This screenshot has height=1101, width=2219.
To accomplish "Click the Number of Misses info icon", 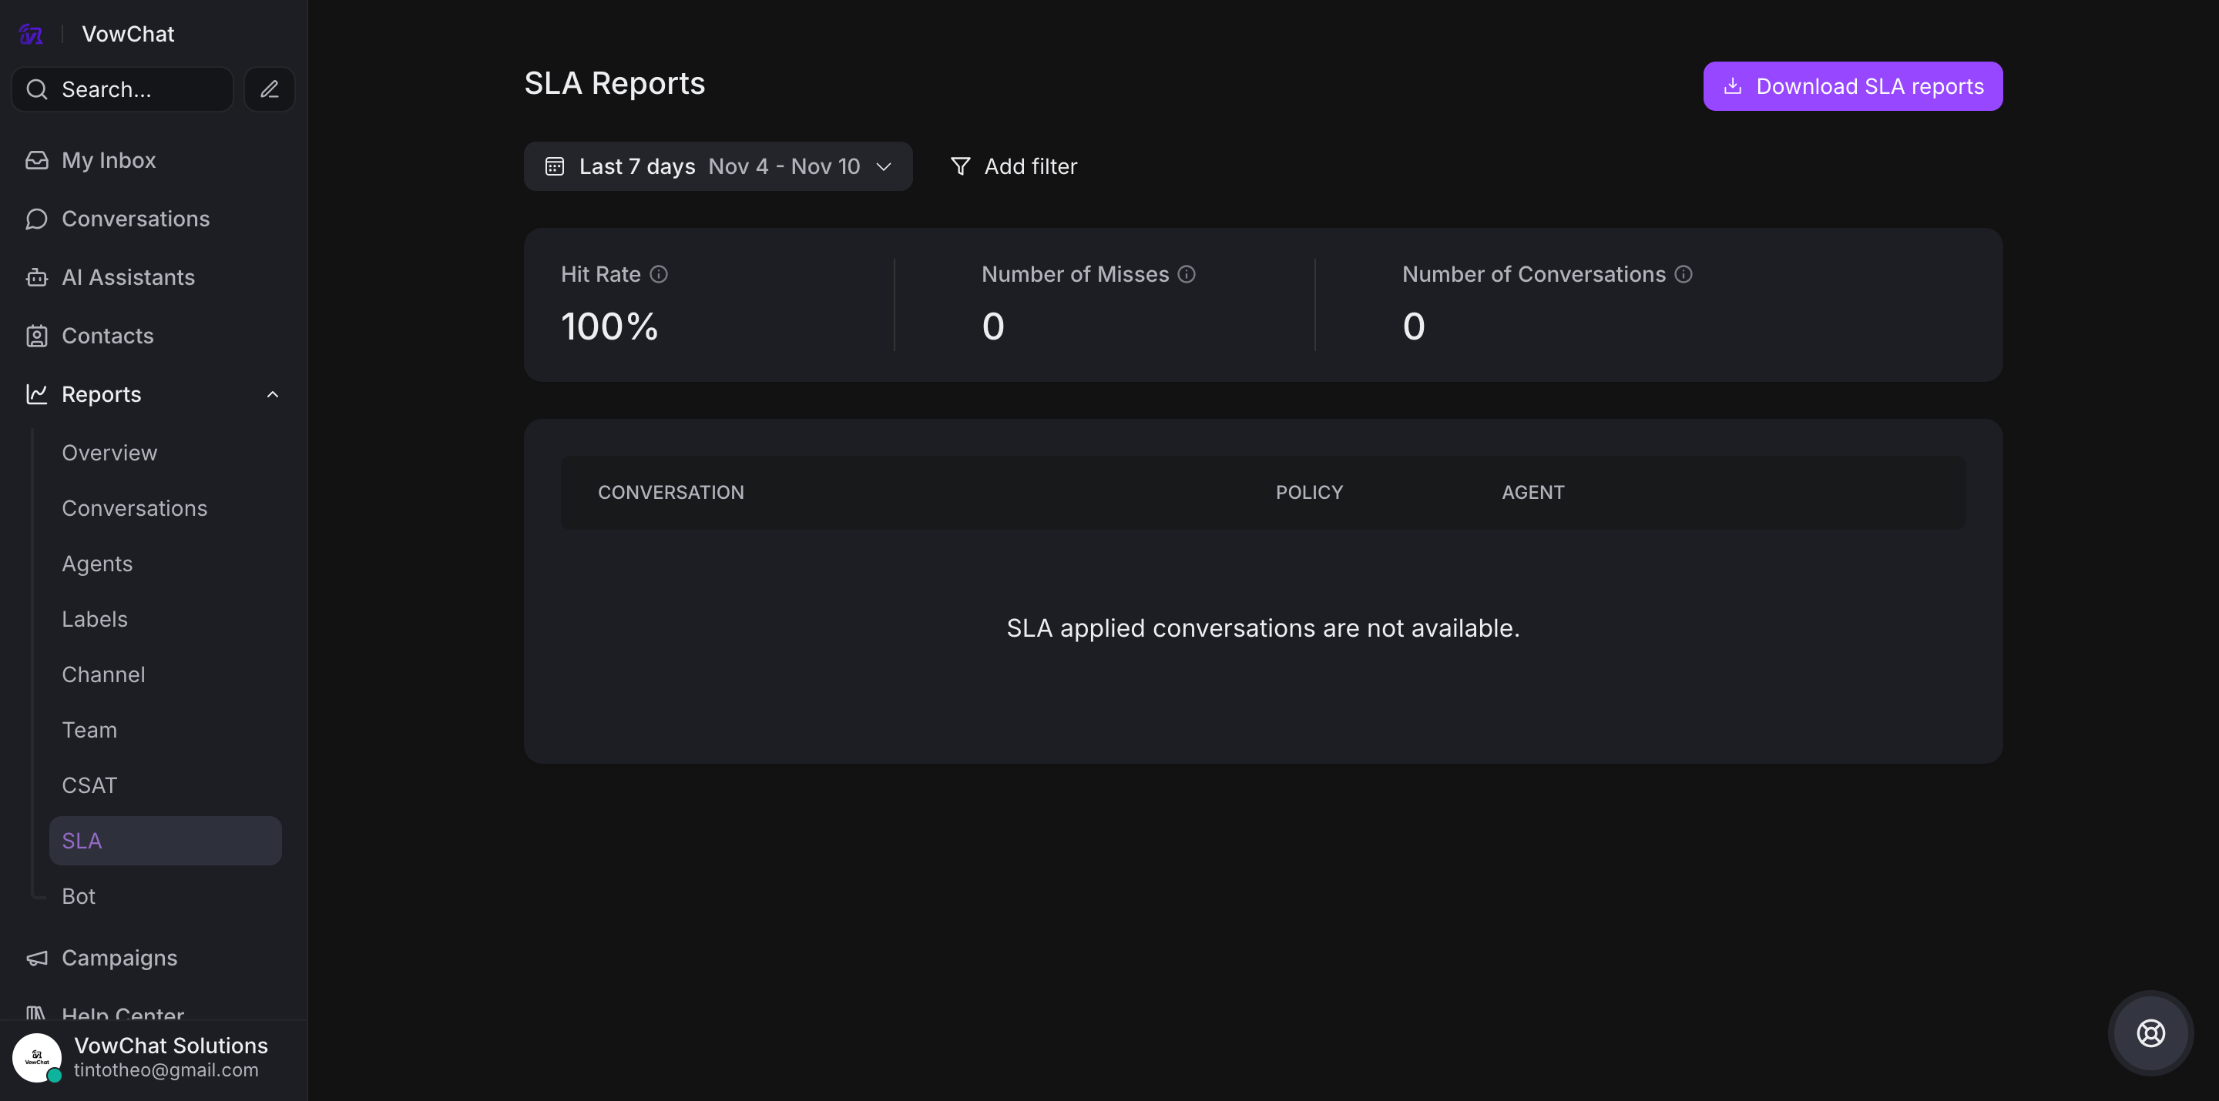I will click(x=1187, y=275).
